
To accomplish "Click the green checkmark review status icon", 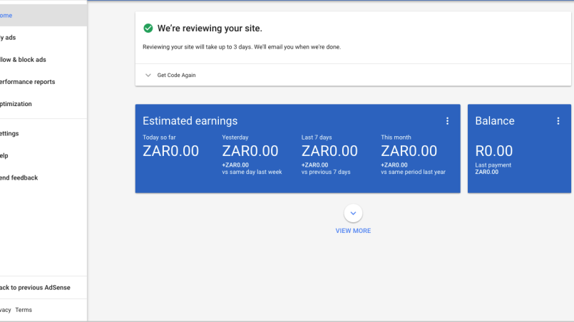I will coord(148,28).
